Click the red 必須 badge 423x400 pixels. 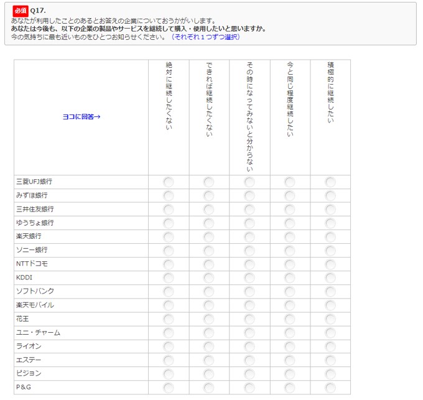pyautogui.click(x=21, y=11)
